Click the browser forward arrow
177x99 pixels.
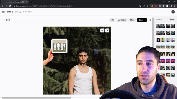[6, 6]
